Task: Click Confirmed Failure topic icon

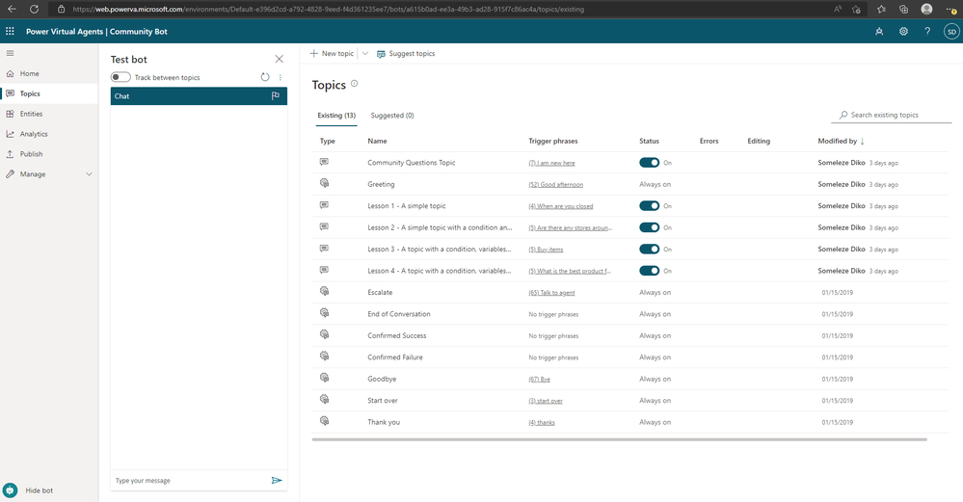Action: coord(324,356)
